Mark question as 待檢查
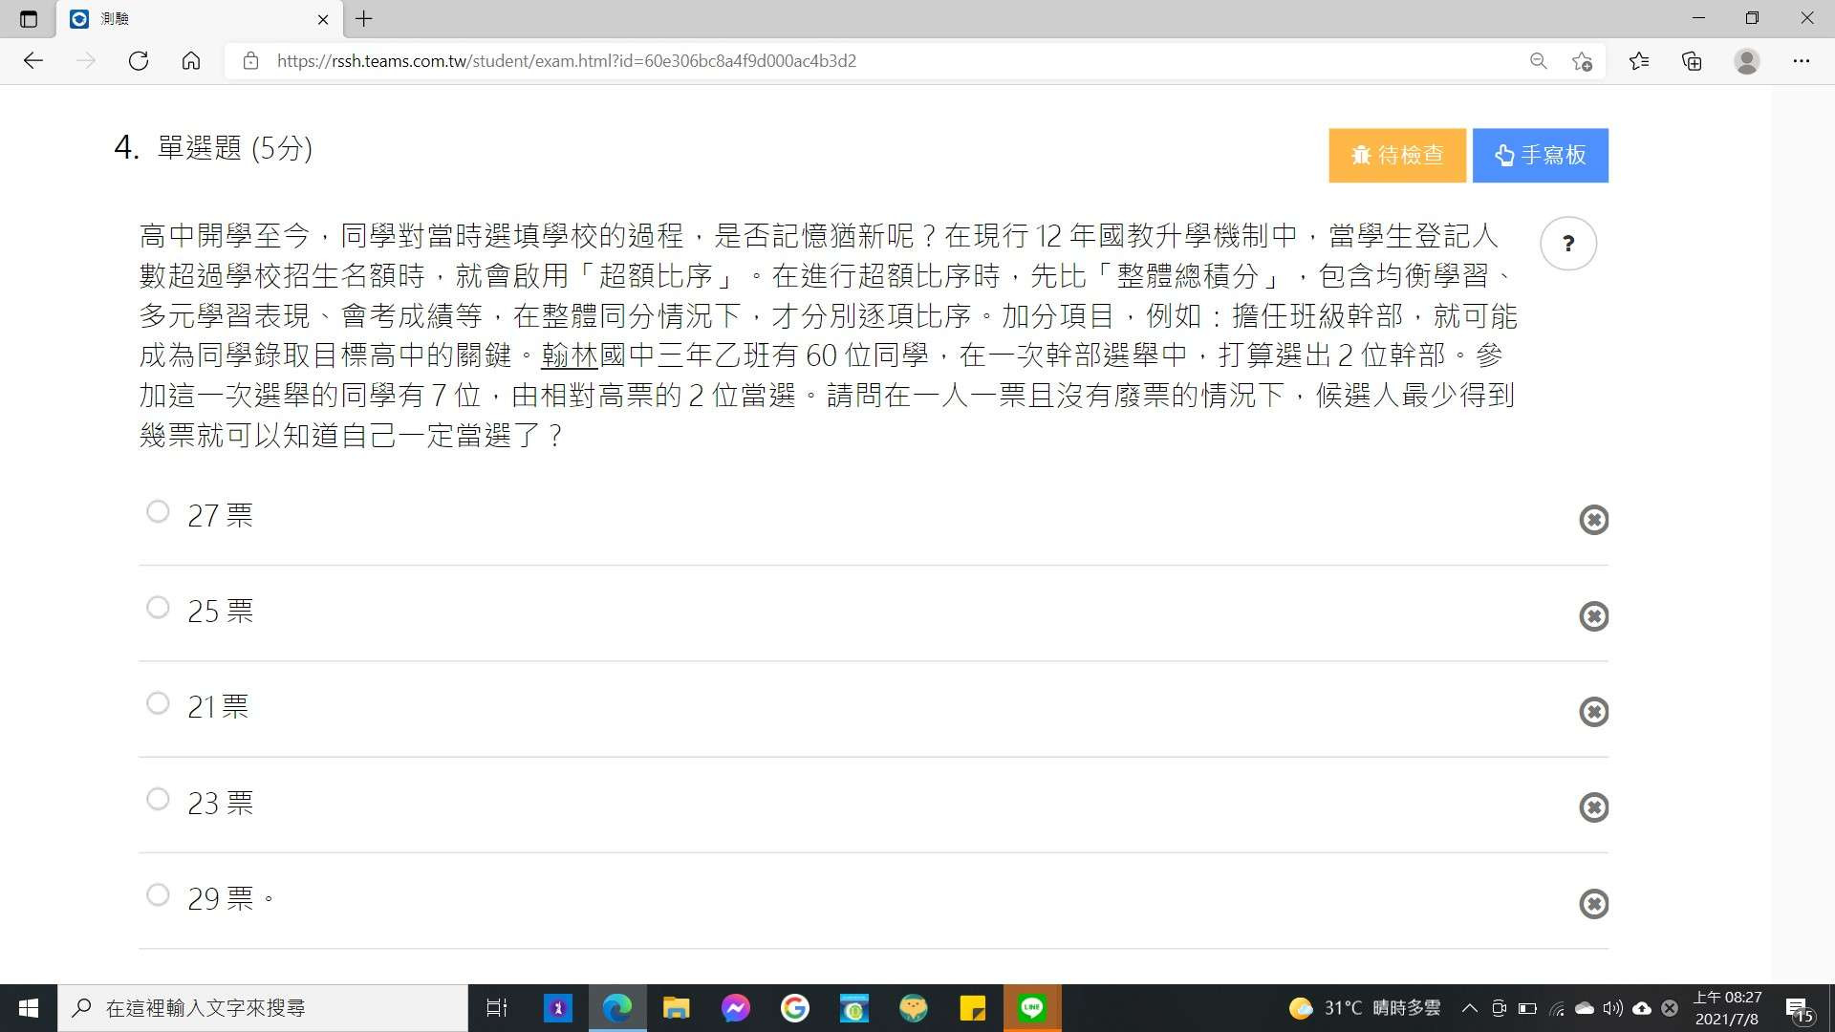The height and width of the screenshot is (1032, 1835). pyautogui.click(x=1396, y=155)
